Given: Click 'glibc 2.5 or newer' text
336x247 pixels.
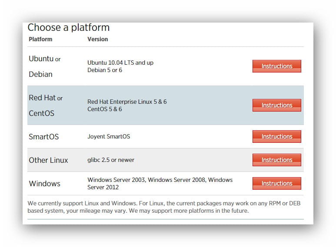Looking at the screenshot, I should pos(110,160).
